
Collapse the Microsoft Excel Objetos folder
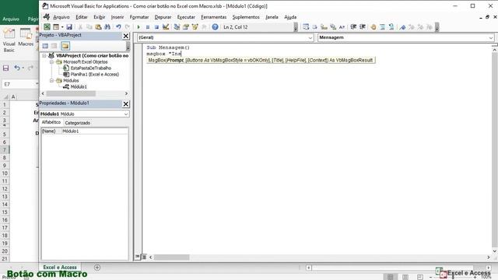pos(51,62)
